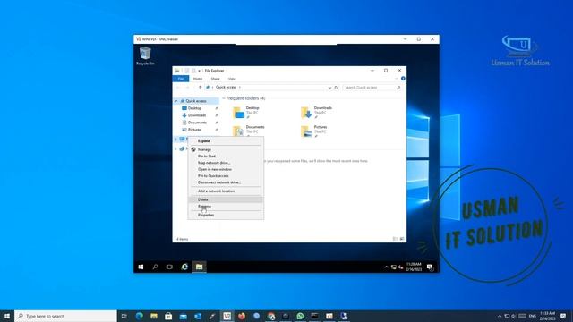Image resolution: width=573 pixels, height=322 pixels.
Task: Launch Internet Explorer on the remote taskbar
Action: pos(184,267)
